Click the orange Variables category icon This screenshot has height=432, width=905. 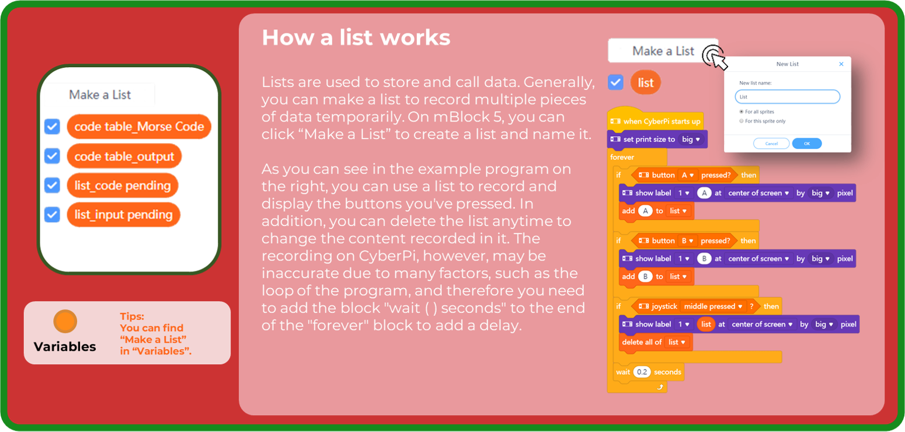[64, 322]
